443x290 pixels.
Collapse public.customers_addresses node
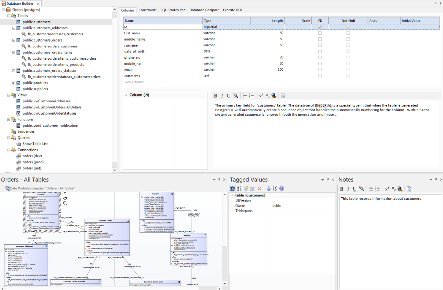(x=14, y=28)
